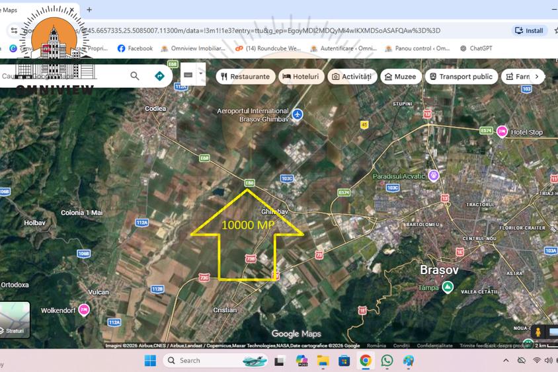Filter map by Restaurante
The width and height of the screenshot is (558, 372).
pyautogui.click(x=245, y=77)
